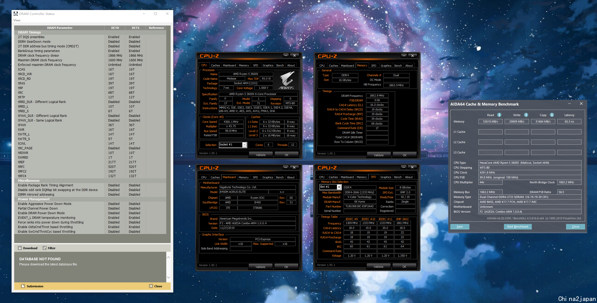Click the AORUS logo in CPU-Z CPU window

point(286,80)
